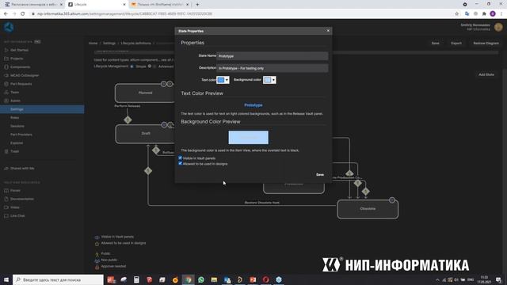Image resolution: width=507 pixels, height=285 pixels.
Task: Show hidden system tray icons
Action: [437, 279]
